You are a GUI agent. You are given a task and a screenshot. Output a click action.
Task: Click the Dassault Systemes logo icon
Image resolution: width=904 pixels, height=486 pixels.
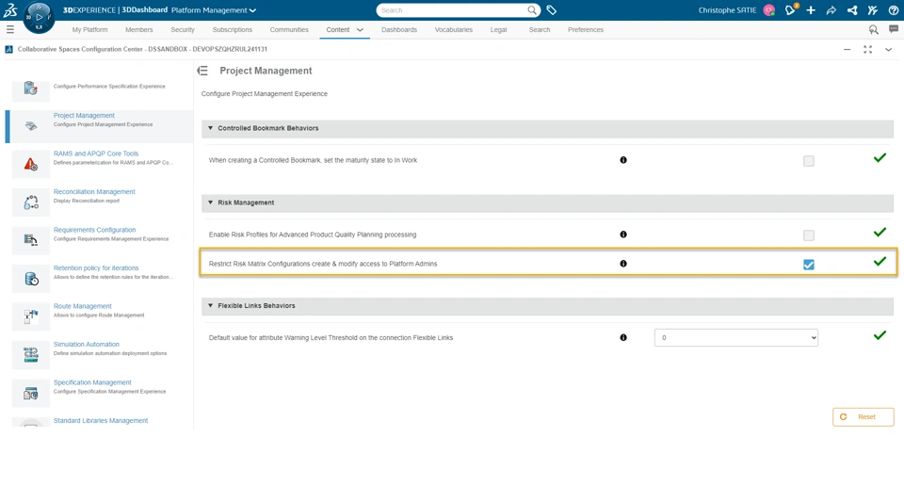tap(10, 9)
